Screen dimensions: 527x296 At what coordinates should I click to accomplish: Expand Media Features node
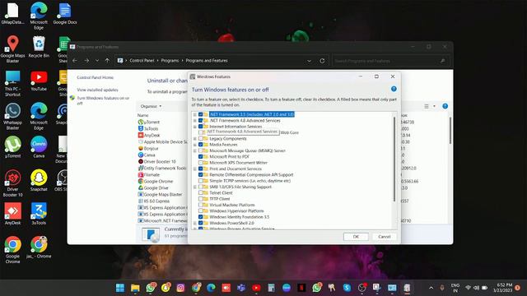tap(194, 145)
